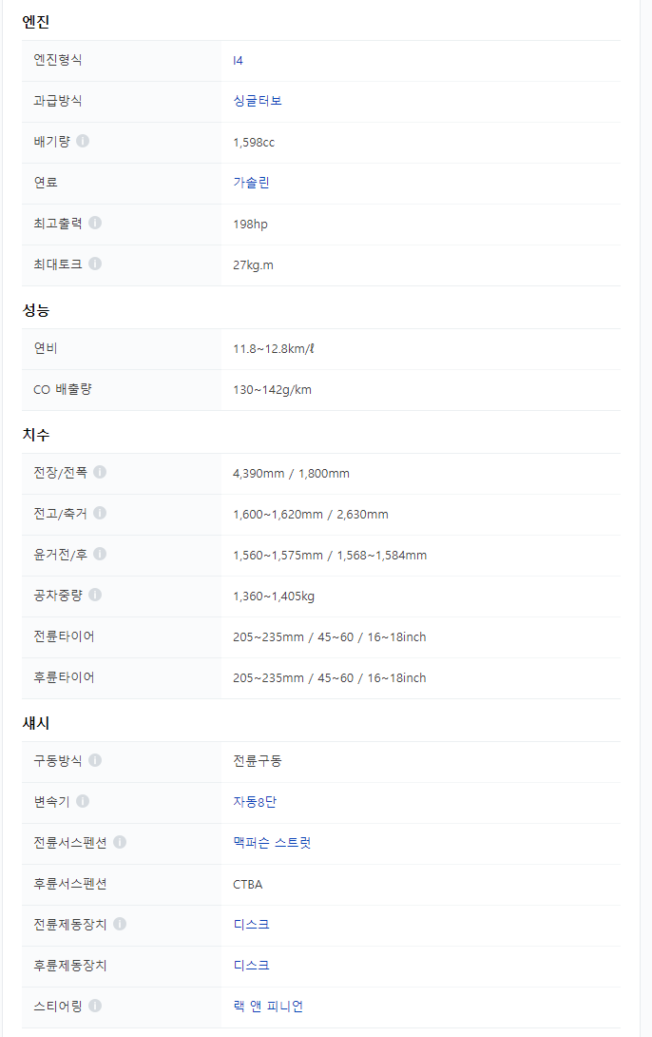This screenshot has width=652, height=1037.
Task: Click info icon next to 전장/전폭
Action: (100, 472)
